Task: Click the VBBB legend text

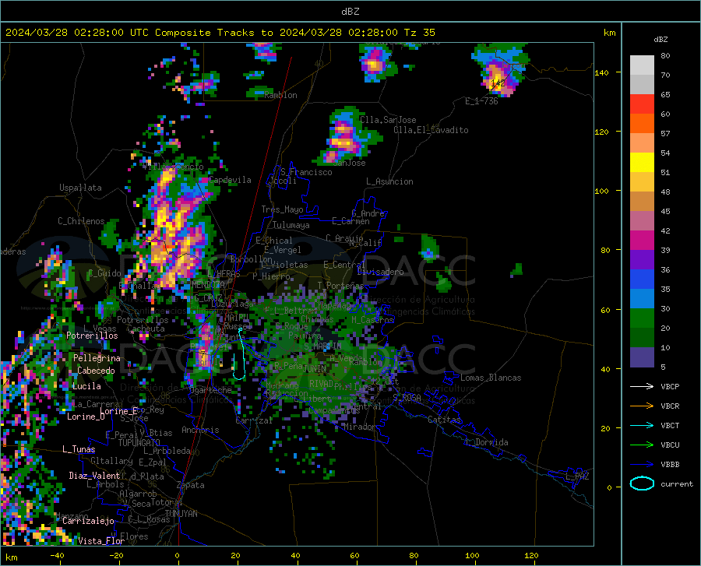Action: click(x=670, y=464)
